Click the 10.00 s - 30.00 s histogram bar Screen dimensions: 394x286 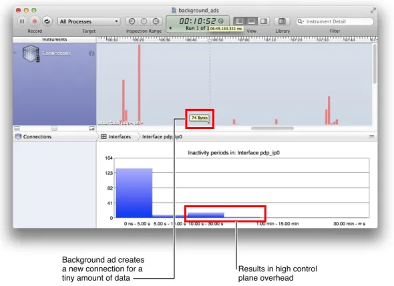tap(206, 215)
